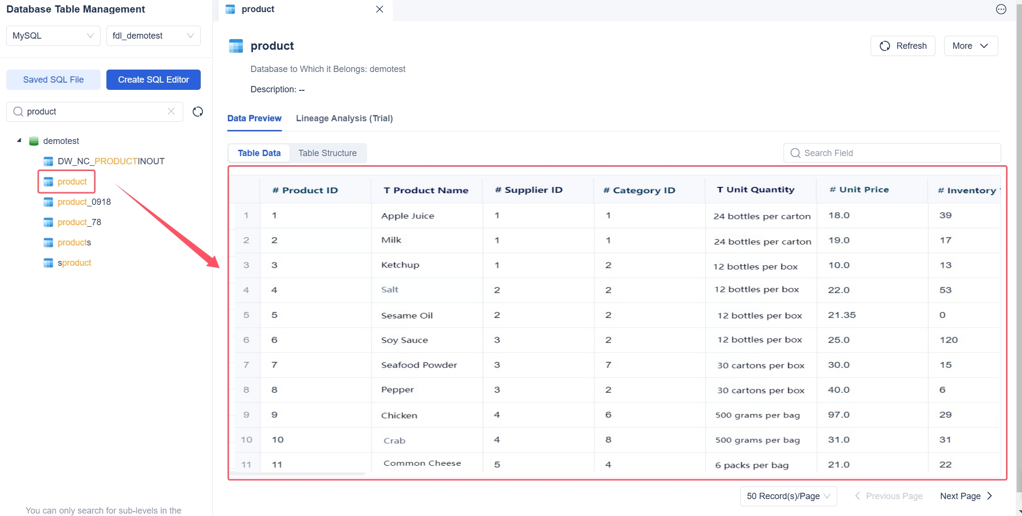
Task: Open the Saved SQL File list
Action: (x=53, y=79)
